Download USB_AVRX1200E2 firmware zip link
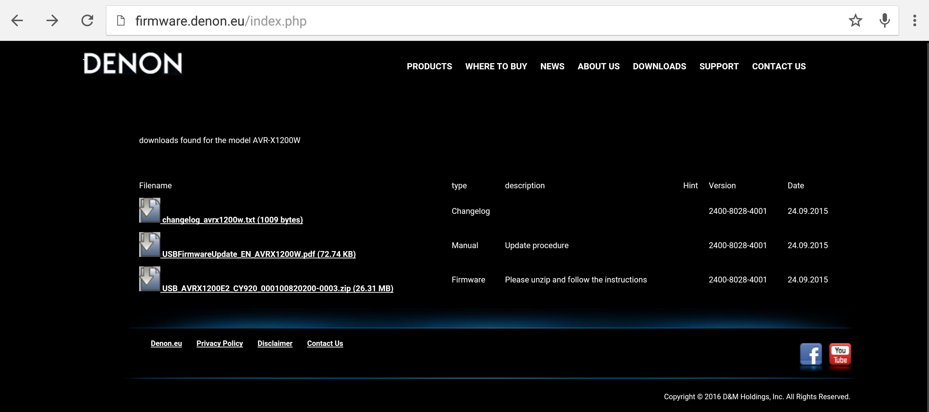The image size is (929, 412). click(x=278, y=288)
